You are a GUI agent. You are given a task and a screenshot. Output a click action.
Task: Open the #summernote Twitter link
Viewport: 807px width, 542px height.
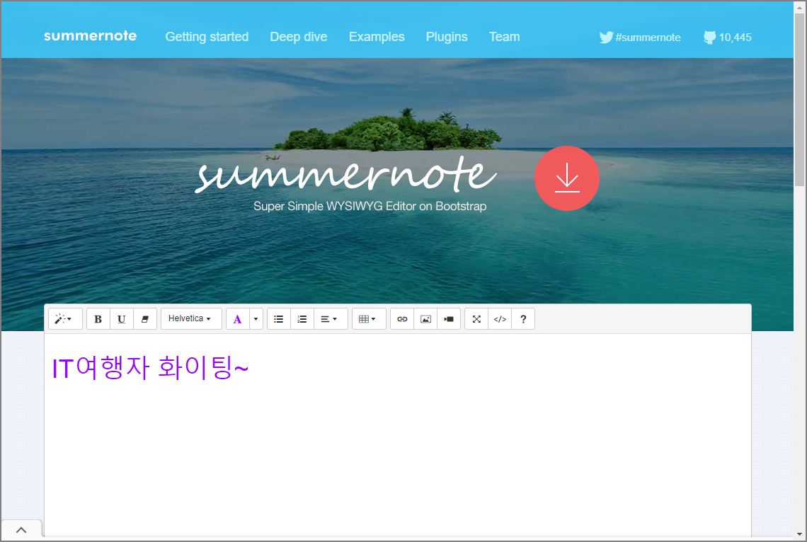[x=640, y=37]
